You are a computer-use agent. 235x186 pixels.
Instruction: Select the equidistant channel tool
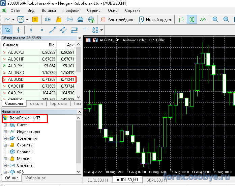click(x=63, y=30)
